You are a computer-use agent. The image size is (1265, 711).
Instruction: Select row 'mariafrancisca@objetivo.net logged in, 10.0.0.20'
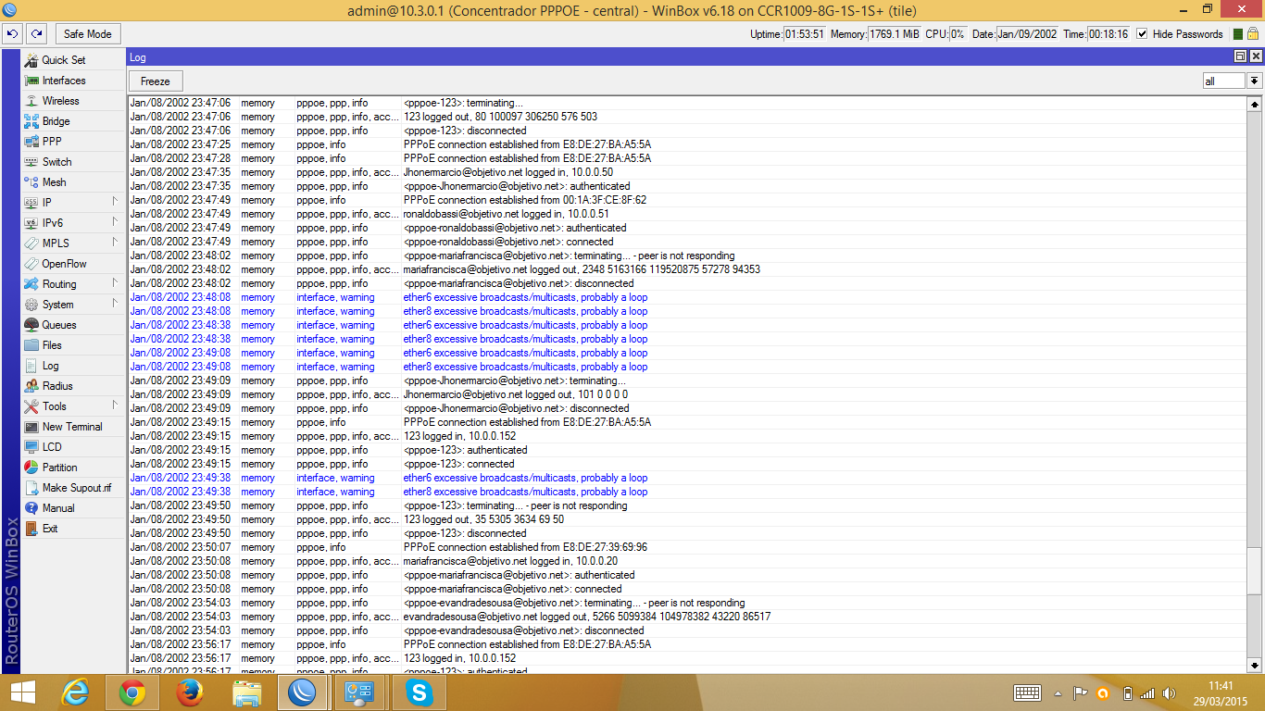[688, 561]
